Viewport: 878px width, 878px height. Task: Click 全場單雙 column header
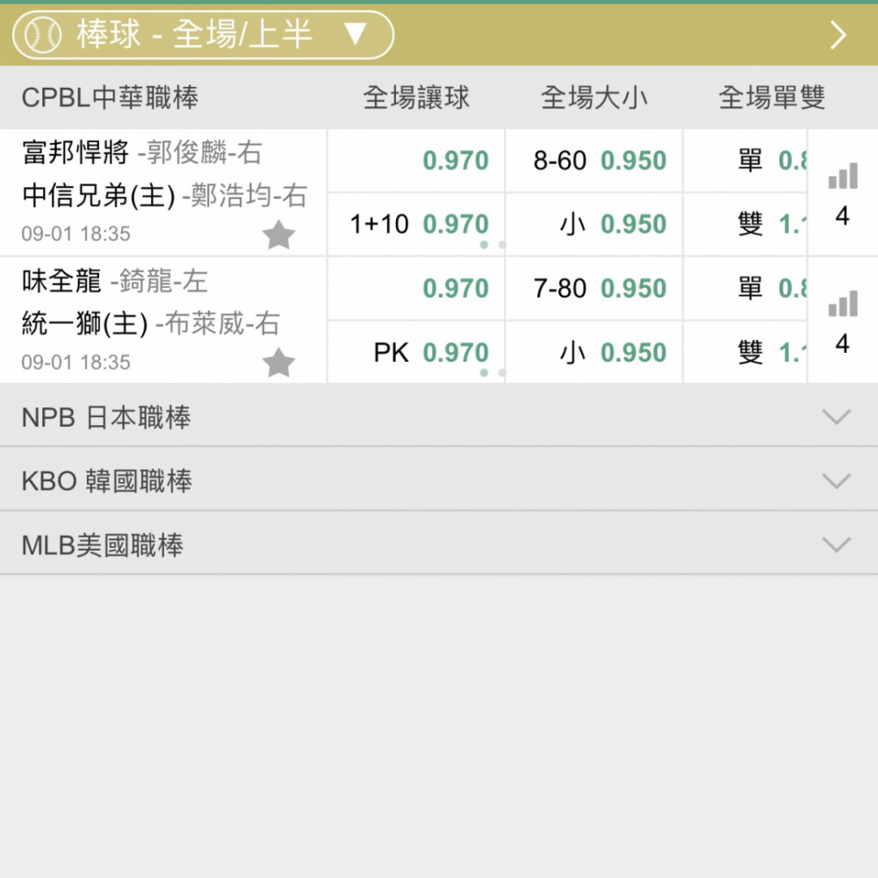click(772, 97)
